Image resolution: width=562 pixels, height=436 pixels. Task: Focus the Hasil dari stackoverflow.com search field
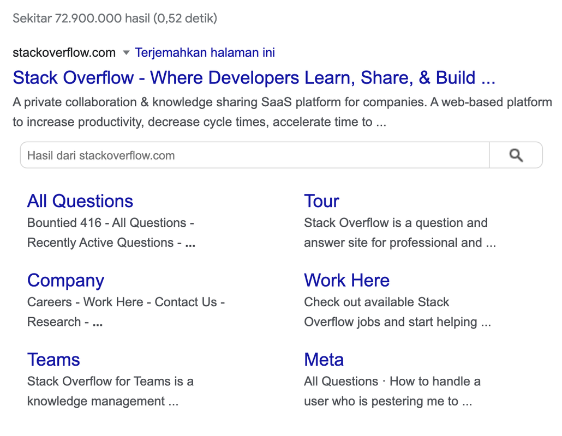click(x=255, y=155)
